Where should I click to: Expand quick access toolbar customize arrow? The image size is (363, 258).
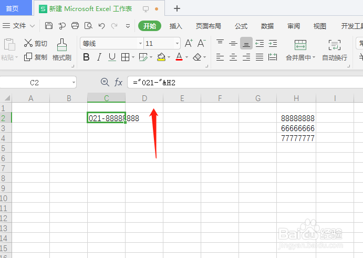128,26
